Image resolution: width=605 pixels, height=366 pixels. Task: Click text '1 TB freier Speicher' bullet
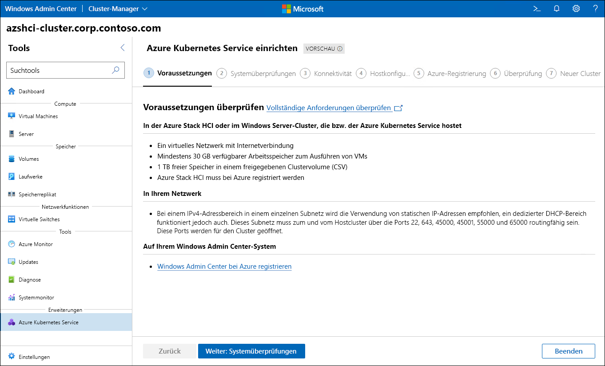click(x=251, y=167)
